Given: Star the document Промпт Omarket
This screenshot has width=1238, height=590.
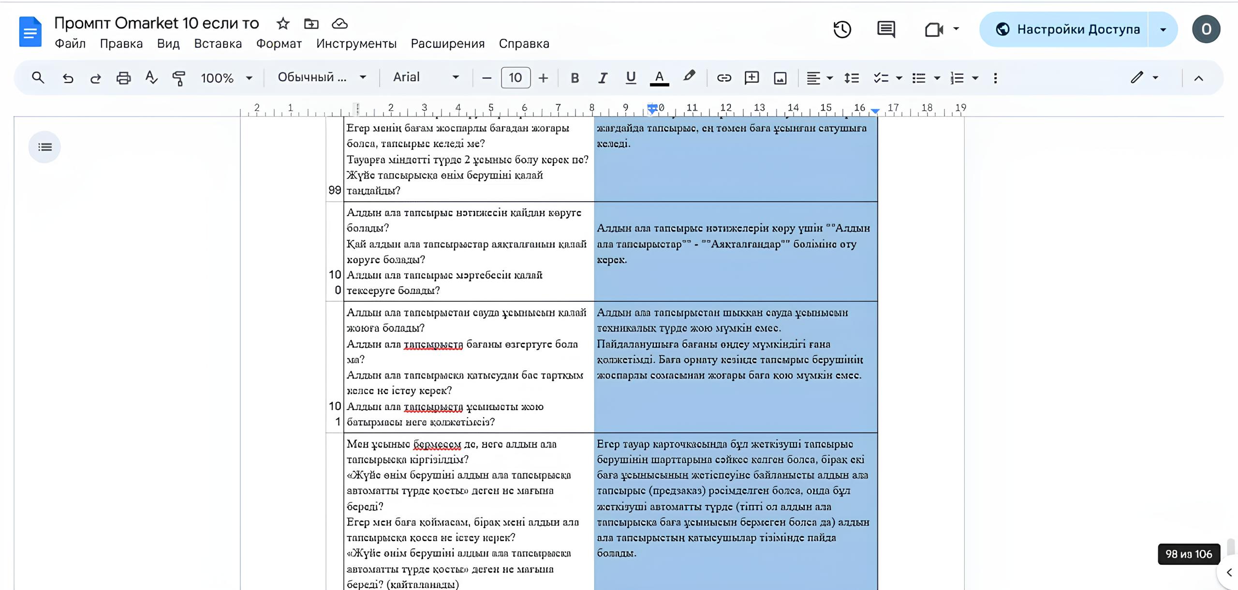Looking at the screenshot, I should tap(283, 23).
